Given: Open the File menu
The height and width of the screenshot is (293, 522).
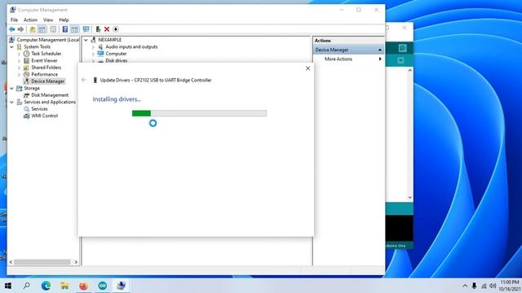Looking at the screenshot, I should [14, 20].
